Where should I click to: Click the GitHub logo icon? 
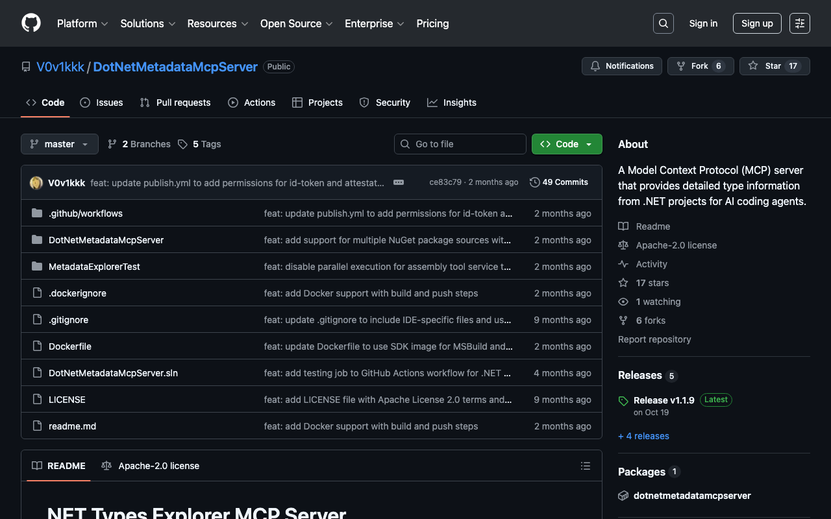[31, 23]
